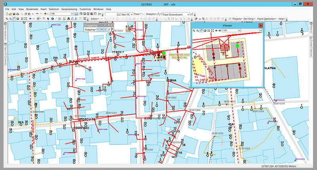Open the Edit menu
The height and width of the screenshot is (170, 317).
(x=14, y=9)
